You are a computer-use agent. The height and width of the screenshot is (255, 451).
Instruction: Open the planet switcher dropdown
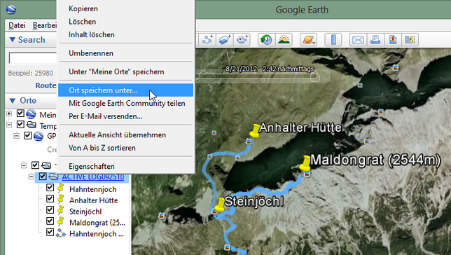308,39
